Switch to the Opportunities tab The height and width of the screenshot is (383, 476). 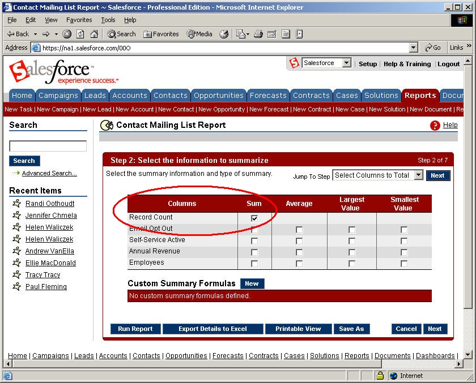tap(219, 95)
